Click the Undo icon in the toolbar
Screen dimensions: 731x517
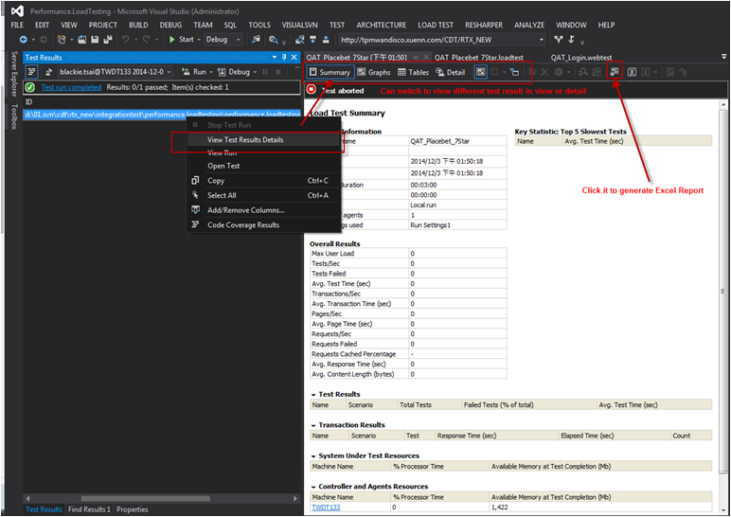tap(125, 40)
